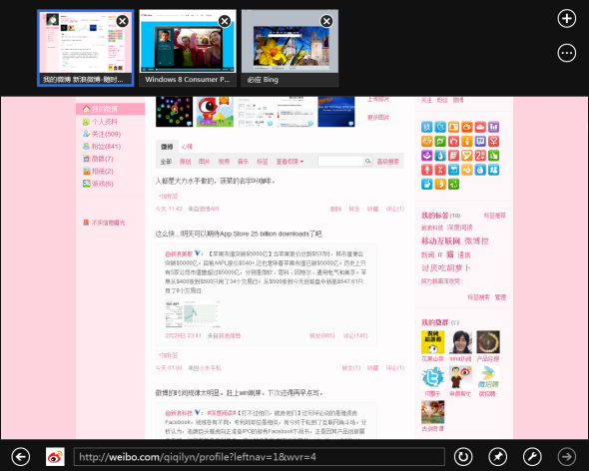Open the stock chart image in the post
Screen dimensions: 589x471
pyautogui.click(x=193, y=314)
